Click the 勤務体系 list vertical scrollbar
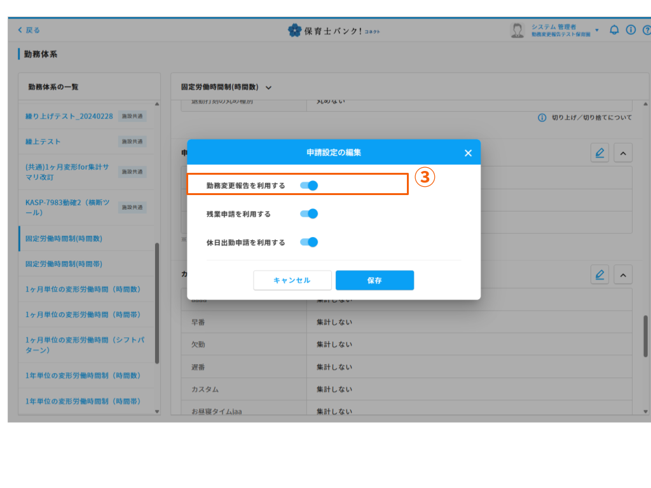This screenshot has height=488, width=651. point(157,302)
